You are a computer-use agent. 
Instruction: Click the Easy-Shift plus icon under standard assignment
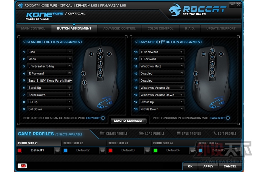(103, 118)
